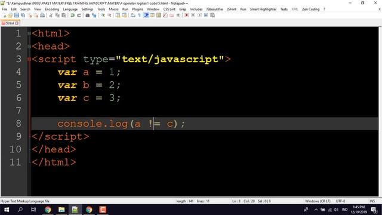Cut selection using the scissors icon

pyautogui.click(x=51, y=15)
